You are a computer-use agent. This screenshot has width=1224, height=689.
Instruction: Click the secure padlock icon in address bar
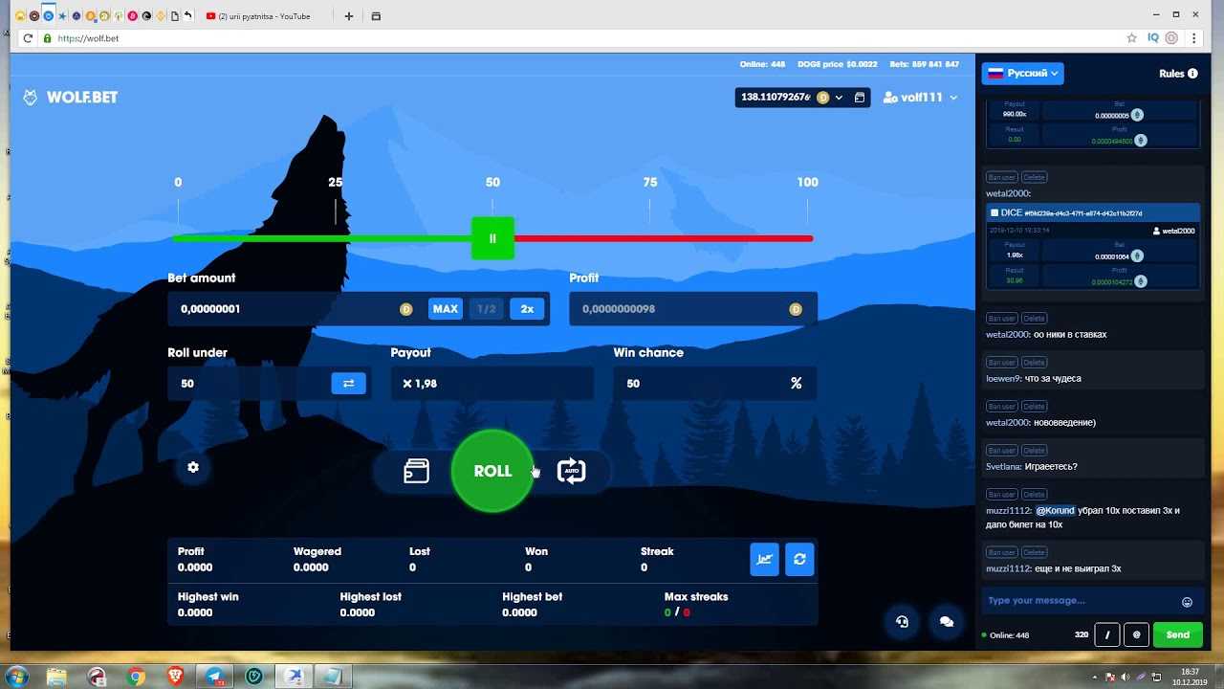pos(47,38)
